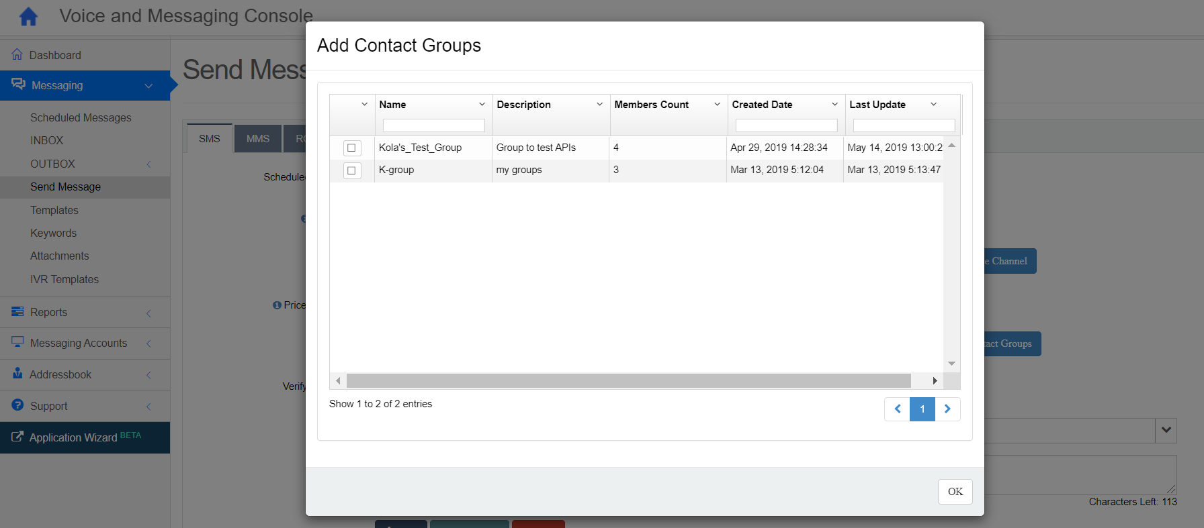Click the Created Date filter input field
The width and height of the screenshot is (1204, 528).
[x=786, y=125]
